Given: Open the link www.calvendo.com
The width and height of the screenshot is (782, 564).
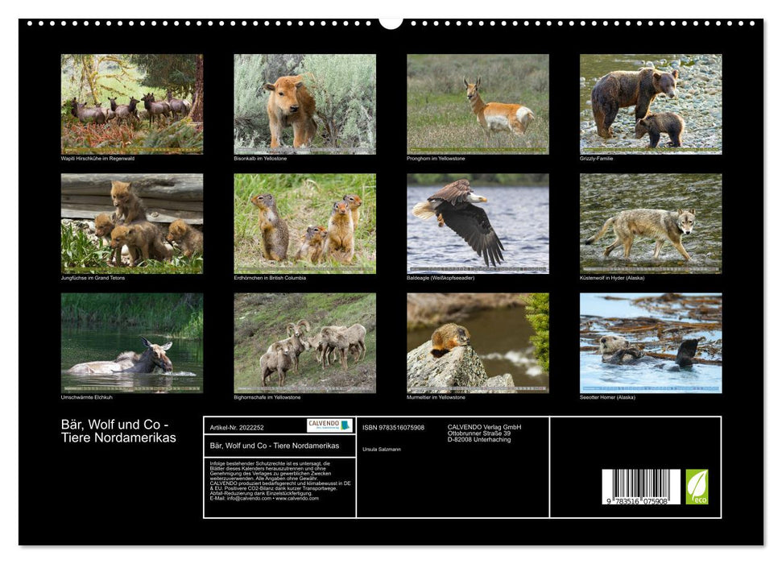Looking at the screenshot, I should pos(297,497).
